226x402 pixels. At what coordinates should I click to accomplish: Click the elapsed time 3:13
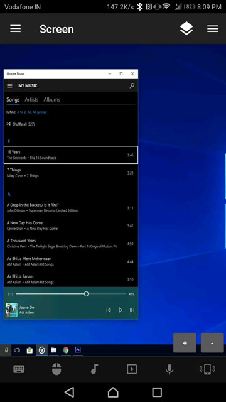point(11,294)
